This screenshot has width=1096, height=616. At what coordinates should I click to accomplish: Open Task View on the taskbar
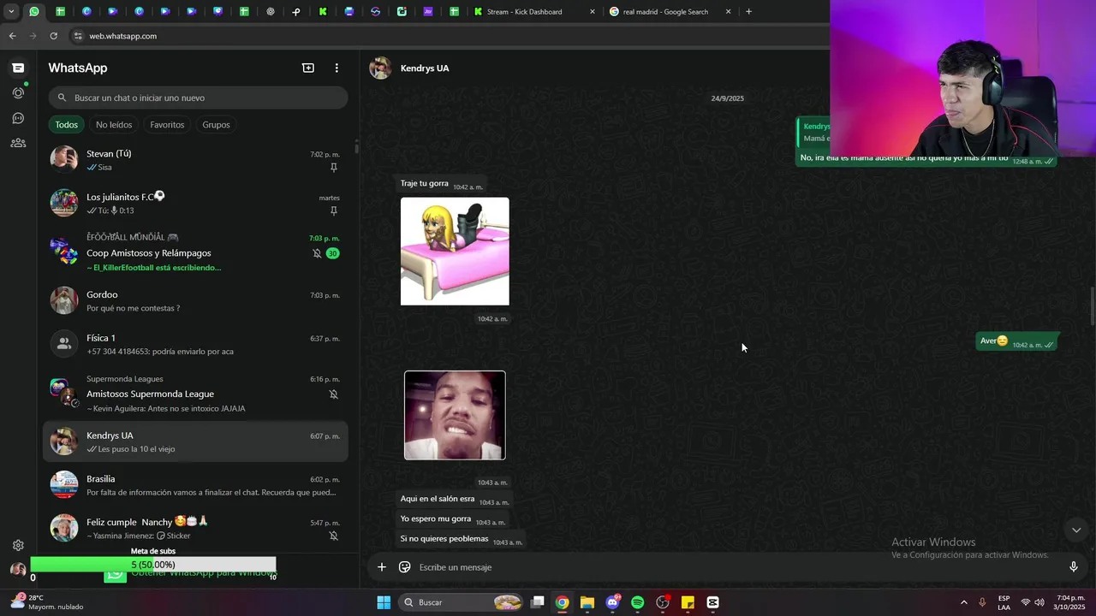537,602
